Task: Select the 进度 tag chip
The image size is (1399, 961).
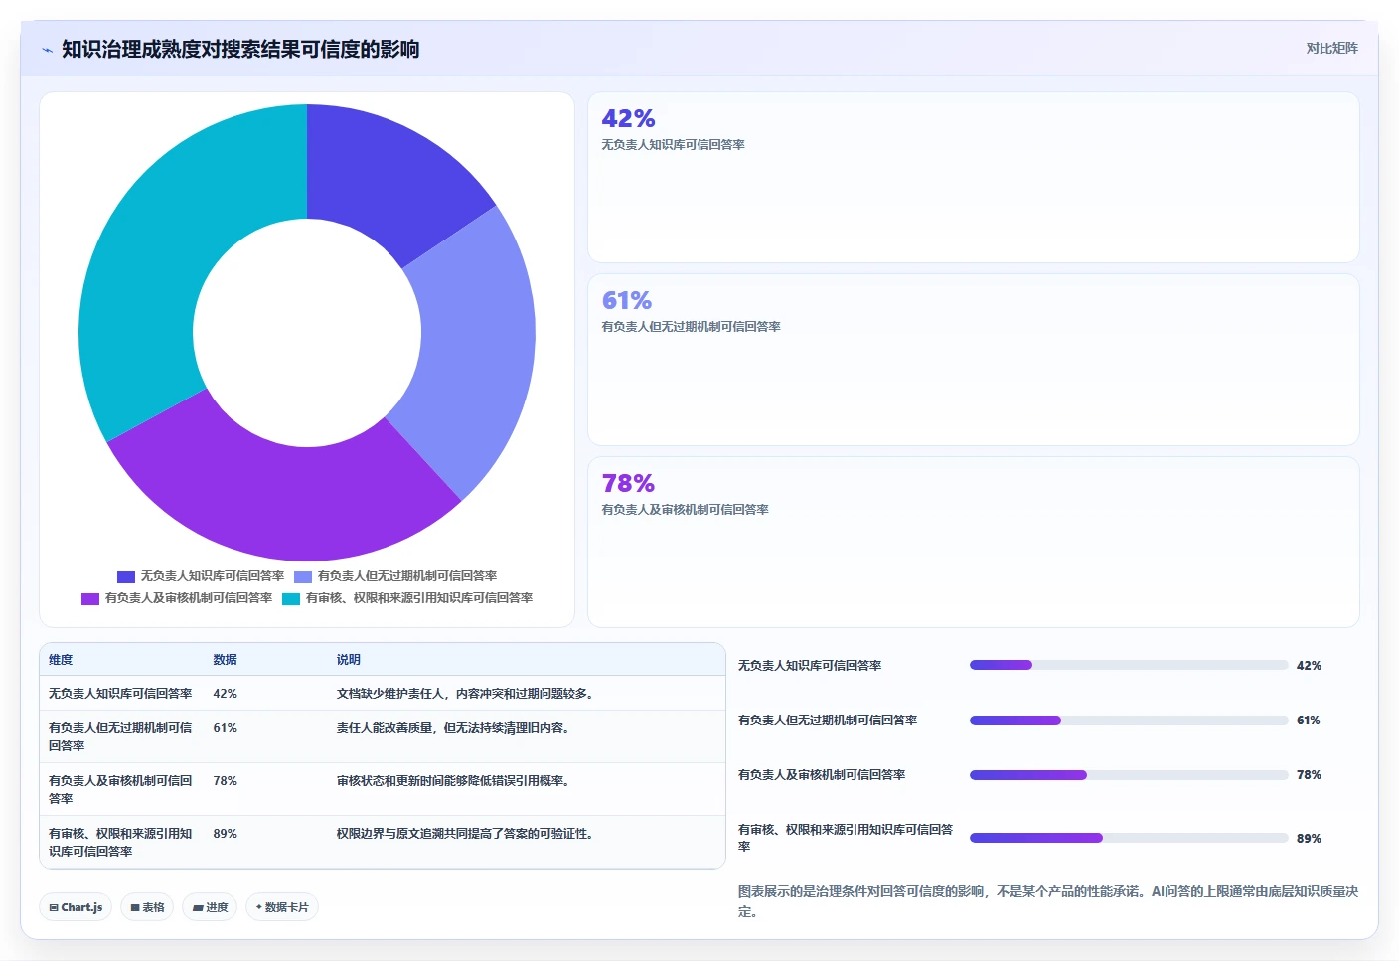Action: click(210, 907)
